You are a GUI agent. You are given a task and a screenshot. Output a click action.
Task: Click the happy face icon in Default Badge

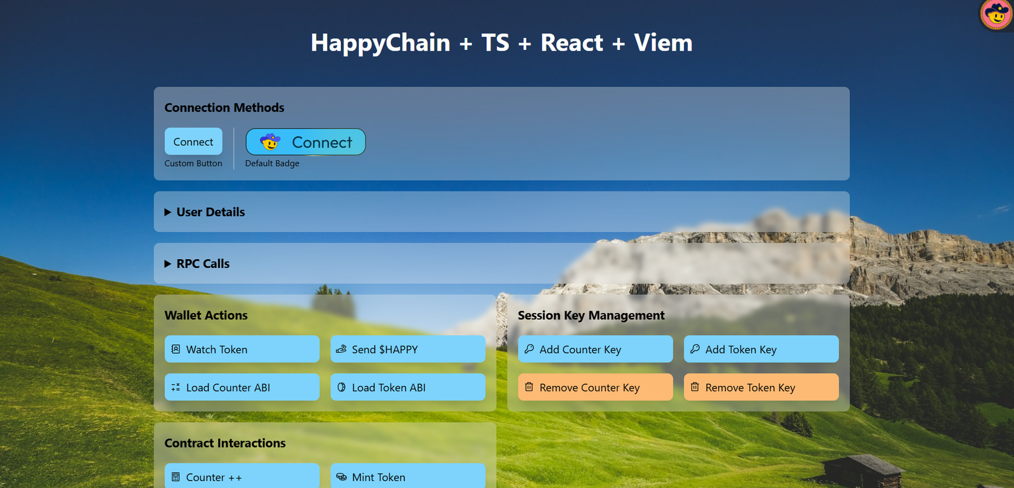(270, 142)
